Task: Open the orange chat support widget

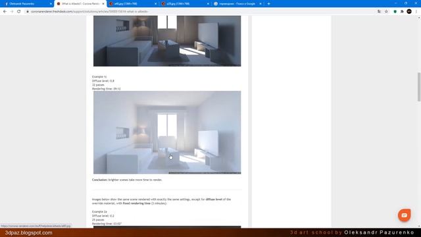Action: pyautogui.click(x=404, y=215)
